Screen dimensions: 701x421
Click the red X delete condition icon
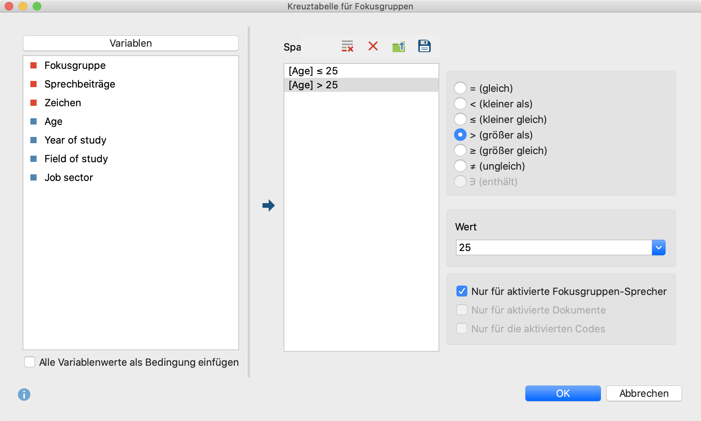coord(373,46)
